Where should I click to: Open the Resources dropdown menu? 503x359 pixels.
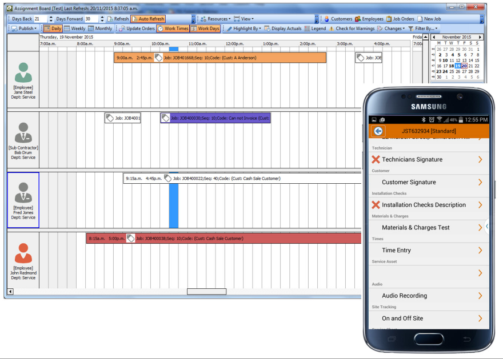215,19
